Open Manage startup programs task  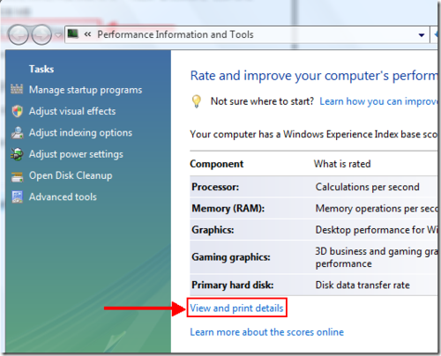tap(86, 90)
